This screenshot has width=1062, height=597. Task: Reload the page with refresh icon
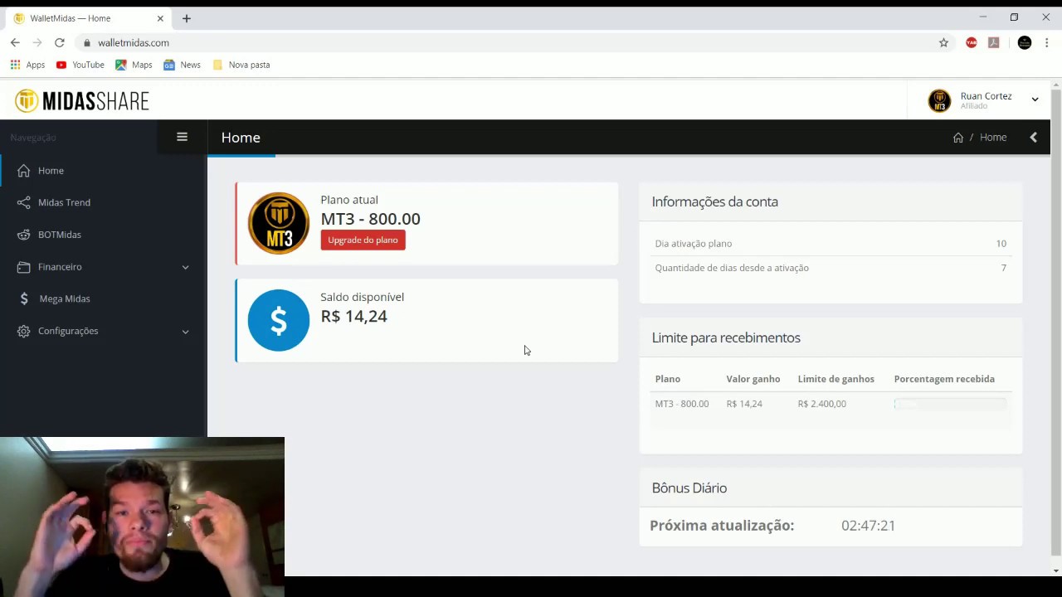60,42
